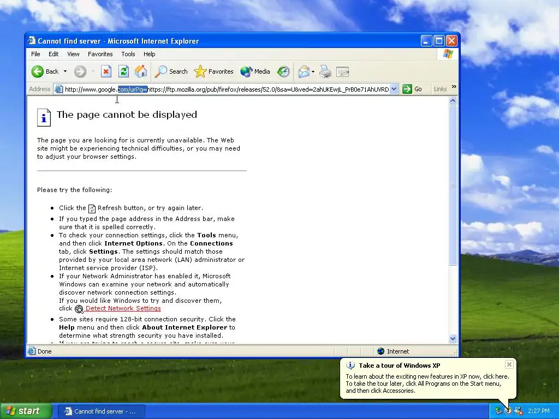Click the Forward arrow icon
This screenshot has width=559, height=419.
(x=80, y=71)
